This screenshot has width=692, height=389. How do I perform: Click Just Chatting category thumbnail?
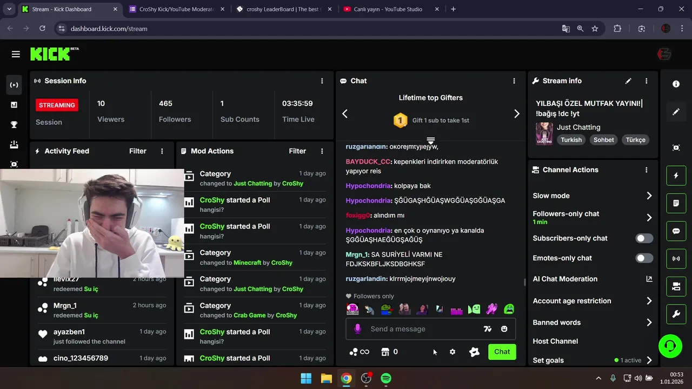tap(544, 133)
